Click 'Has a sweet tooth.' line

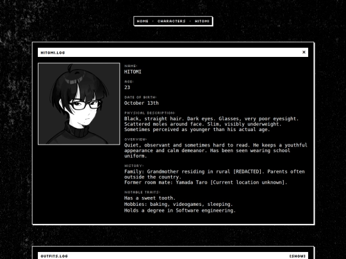[x=150, y=198]
